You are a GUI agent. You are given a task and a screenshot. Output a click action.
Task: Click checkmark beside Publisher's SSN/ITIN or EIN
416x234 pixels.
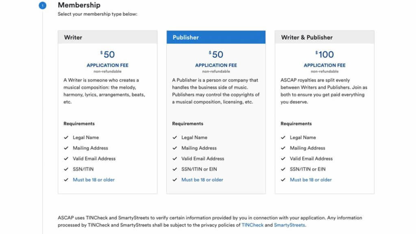point(175,169)
